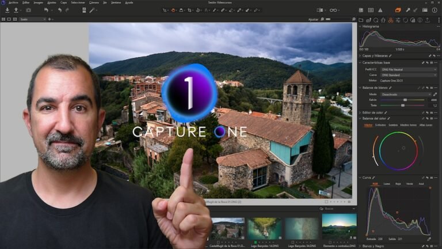Viewport: 442px width, 249px height.
Task: Click the exposure warning triangle icon
Action: (x=380, y=10)
